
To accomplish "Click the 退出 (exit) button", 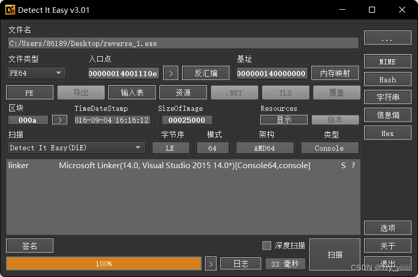I will coord(388,263).
